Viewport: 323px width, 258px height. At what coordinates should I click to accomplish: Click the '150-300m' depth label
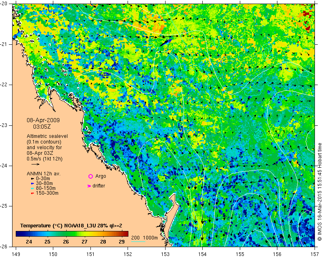point(47,193)
